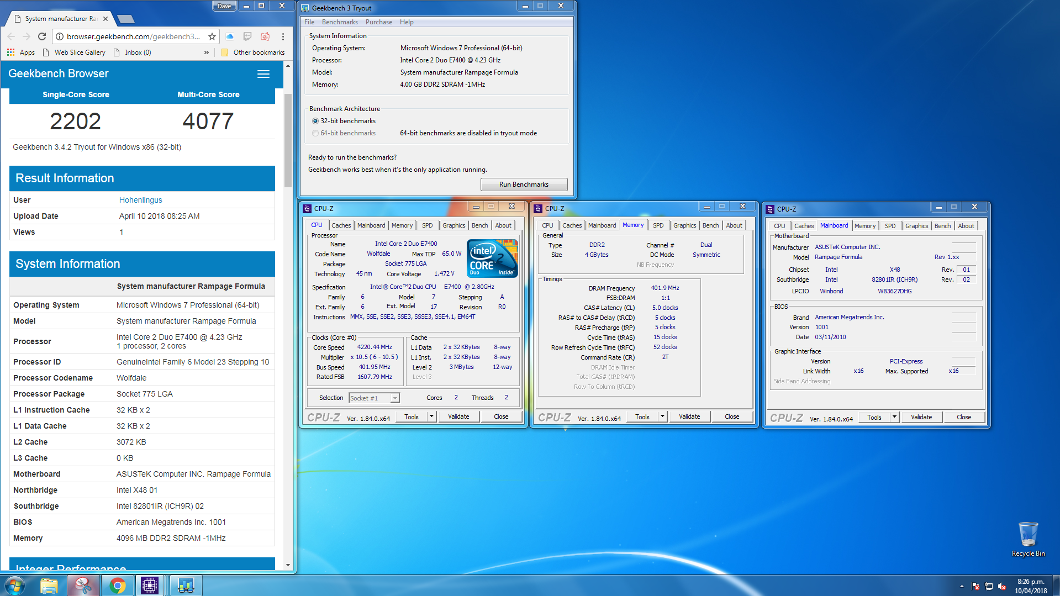Open a new Chrome tab
The width and height of the screenshot is (1060, 596).
point(126,19)
